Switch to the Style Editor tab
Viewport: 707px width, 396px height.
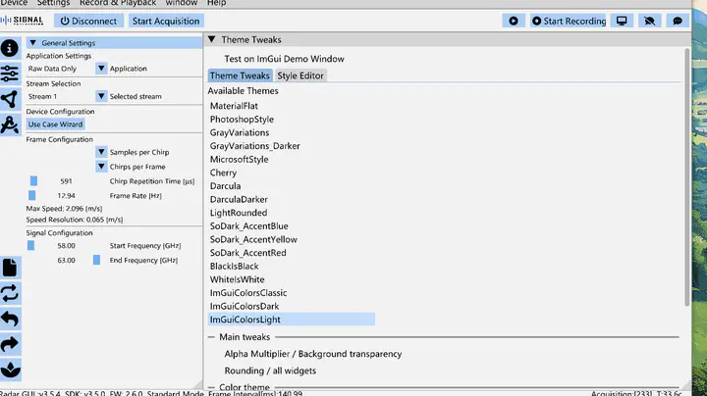point(299,75)
